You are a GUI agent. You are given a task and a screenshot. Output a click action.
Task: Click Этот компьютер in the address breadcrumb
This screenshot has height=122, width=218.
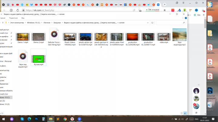coord(17,23)
